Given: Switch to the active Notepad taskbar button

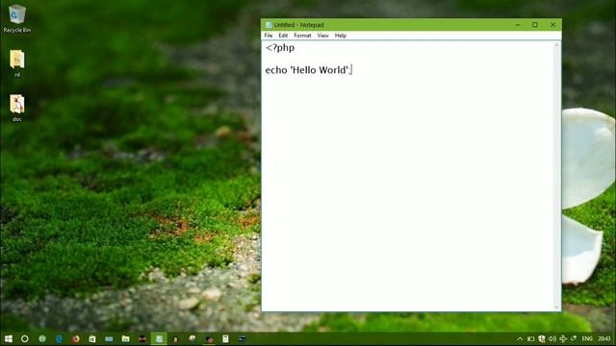Looking at the screenshot, I should pos(159,338).
